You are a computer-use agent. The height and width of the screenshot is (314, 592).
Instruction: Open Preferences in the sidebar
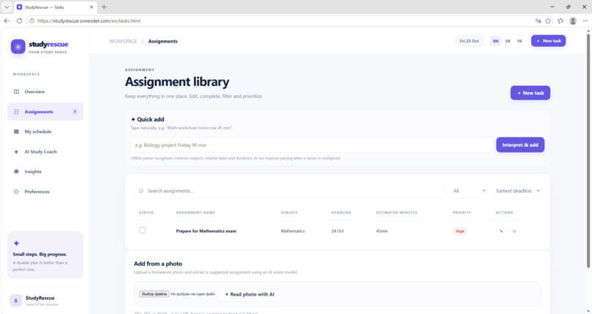[x=46, y=191]
